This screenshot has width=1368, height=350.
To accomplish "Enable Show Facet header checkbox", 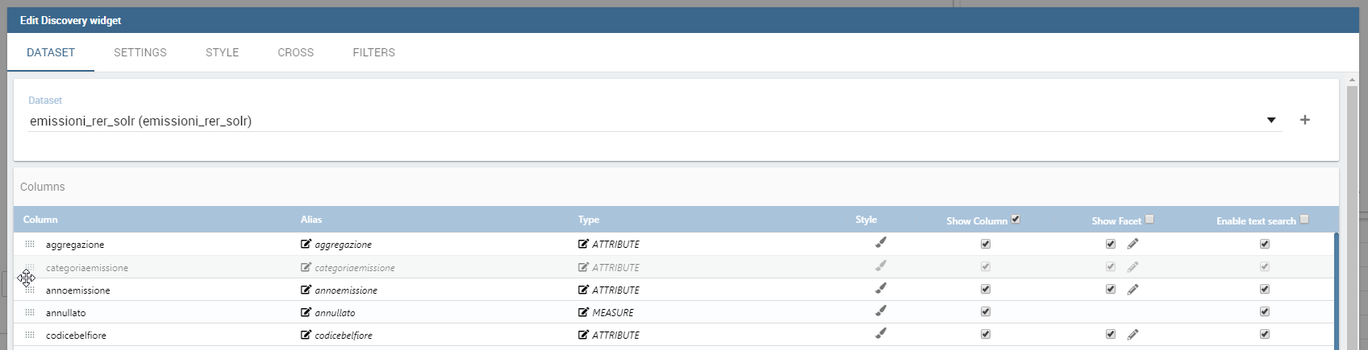I will [x=1149, y=219].
